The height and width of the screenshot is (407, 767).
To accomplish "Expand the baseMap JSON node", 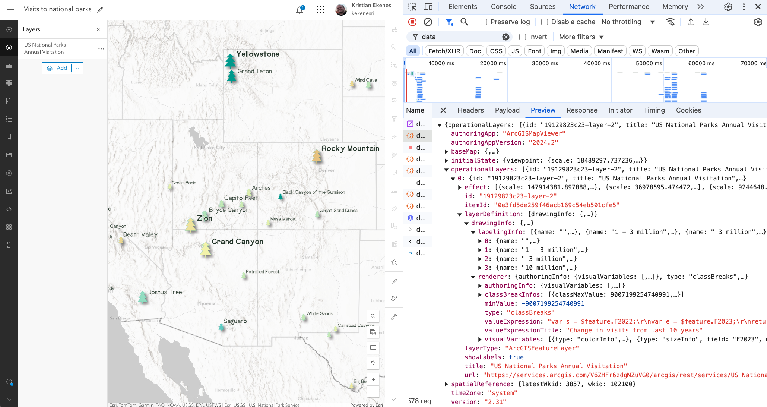I will point(446,152).
